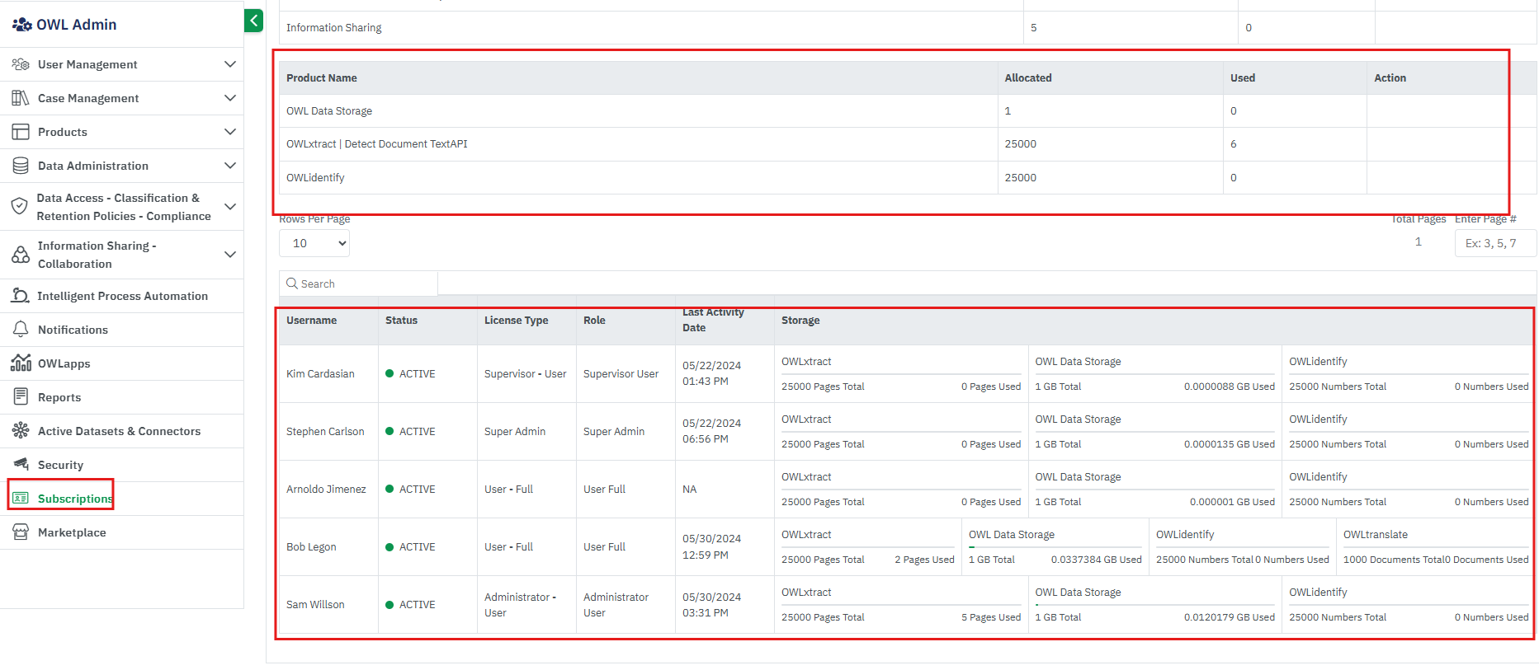Viewport: 1539px width, 670px height.
Task: Expand Products menu chevron
Action: point(230,132)
